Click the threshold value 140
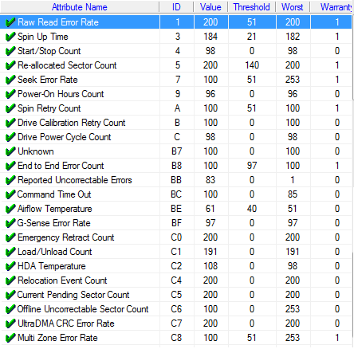The width and height of the screenshot is (354, 349). (252, 65)
